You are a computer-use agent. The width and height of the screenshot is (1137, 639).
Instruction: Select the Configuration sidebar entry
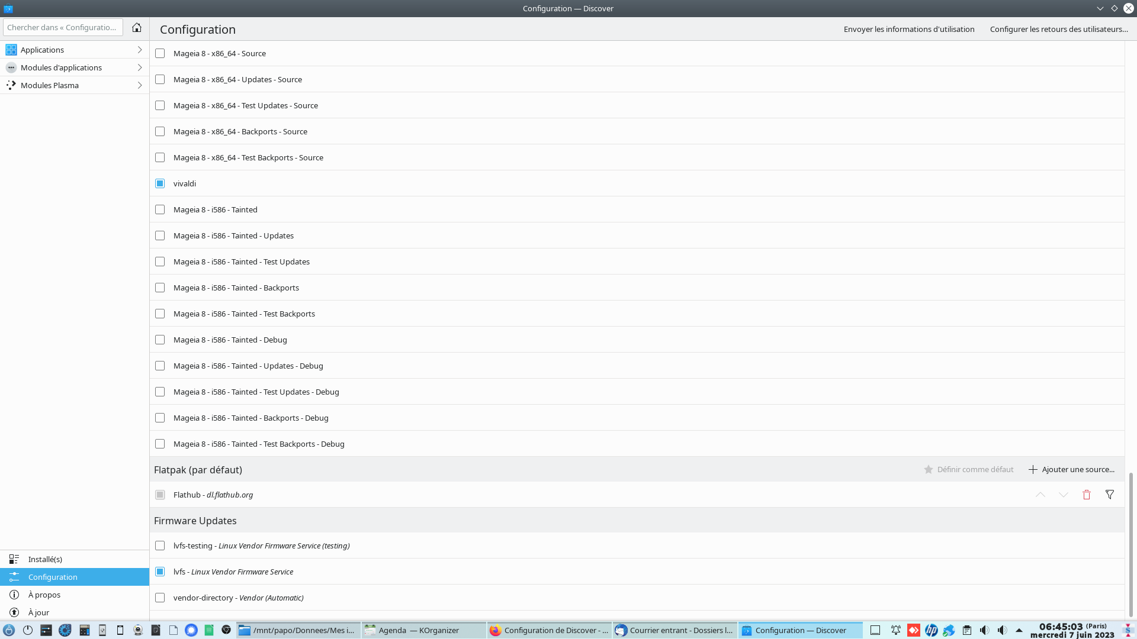(75, 577)
